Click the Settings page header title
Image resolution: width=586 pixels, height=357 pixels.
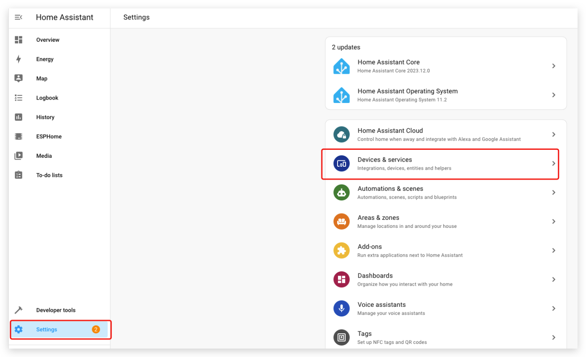136,17
